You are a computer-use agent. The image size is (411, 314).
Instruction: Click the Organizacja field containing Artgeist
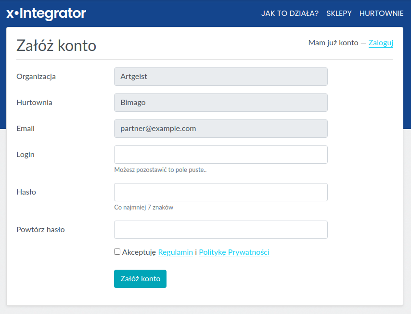[x=220, y=77]
